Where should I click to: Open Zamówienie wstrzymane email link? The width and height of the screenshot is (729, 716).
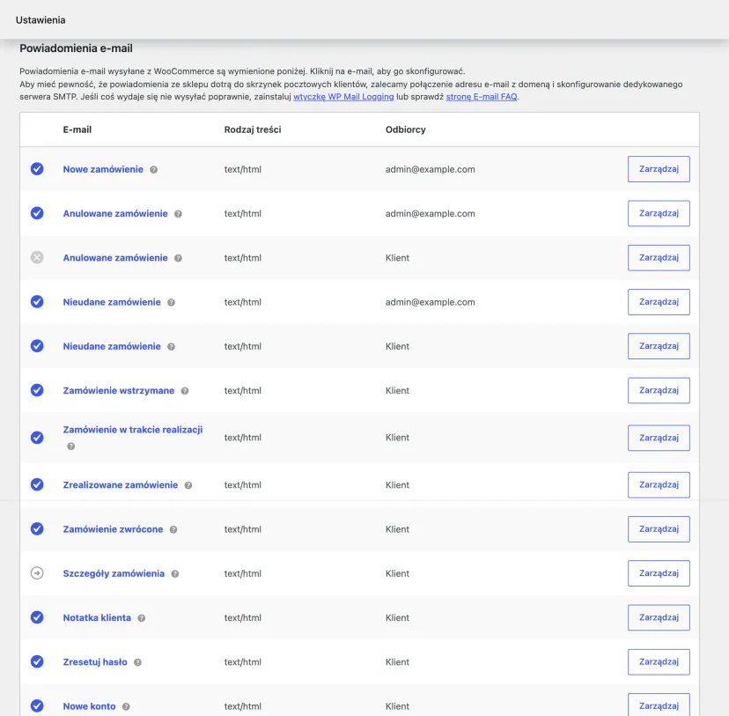pos(119,390)
